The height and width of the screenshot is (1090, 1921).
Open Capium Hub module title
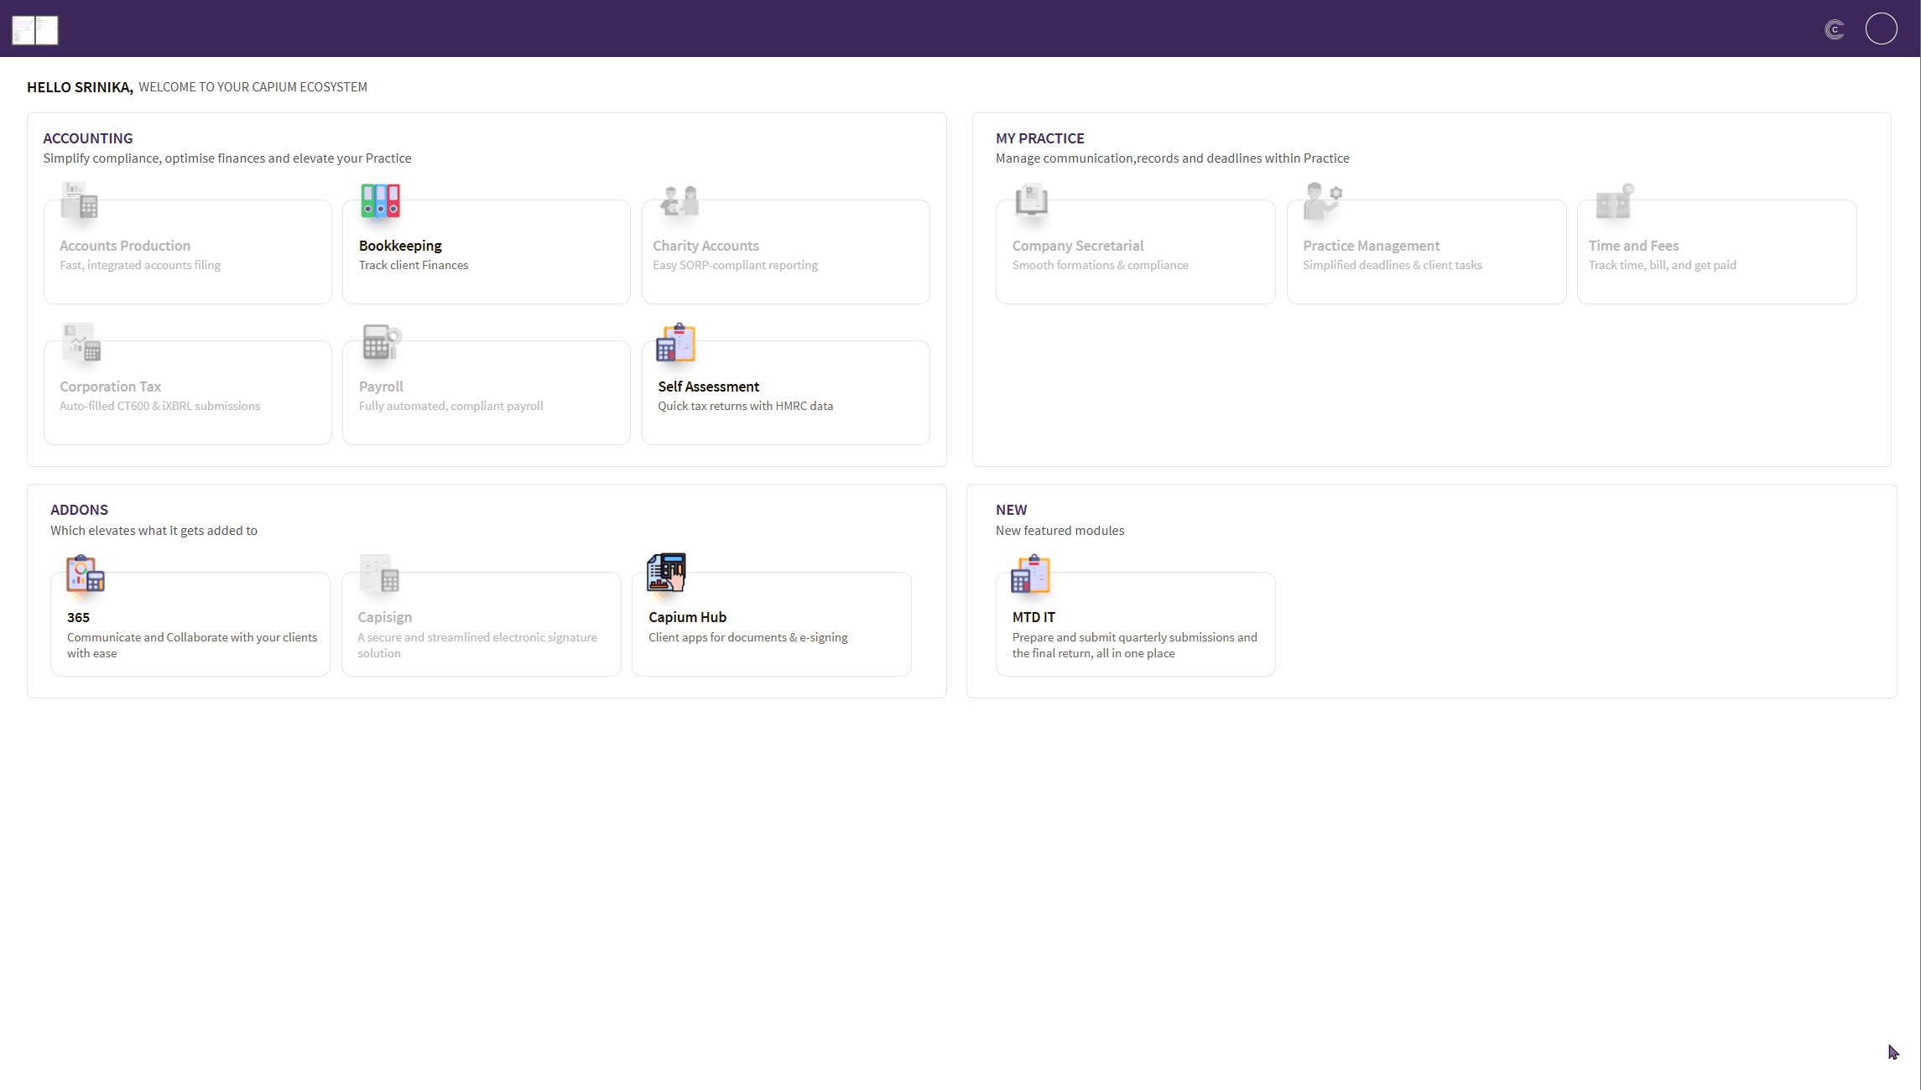[687, 617]
